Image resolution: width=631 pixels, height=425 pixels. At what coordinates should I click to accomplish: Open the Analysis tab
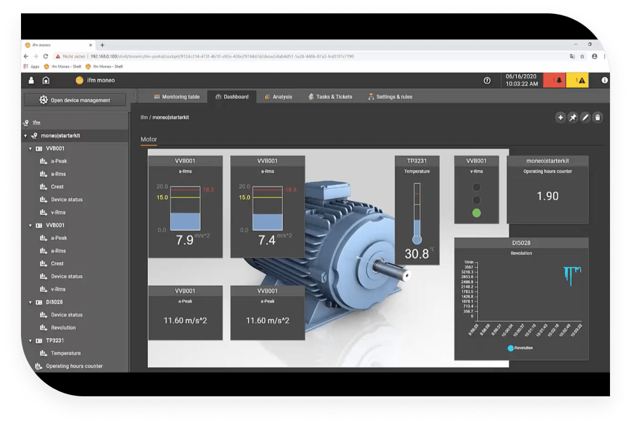(278, 97)
